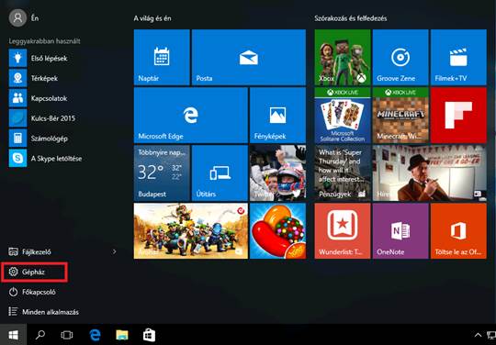Open the Fényképek photos tile

[277, 116]
